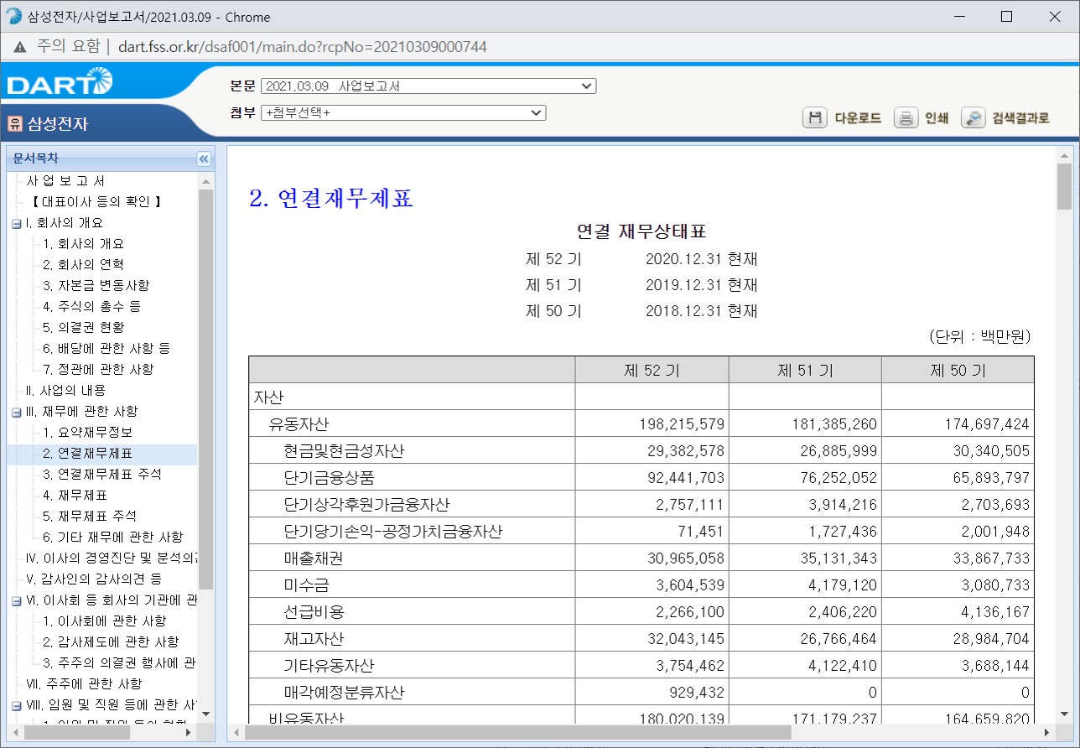Select highlighted 2. 연결재무제표 tree item

(87, 454)
